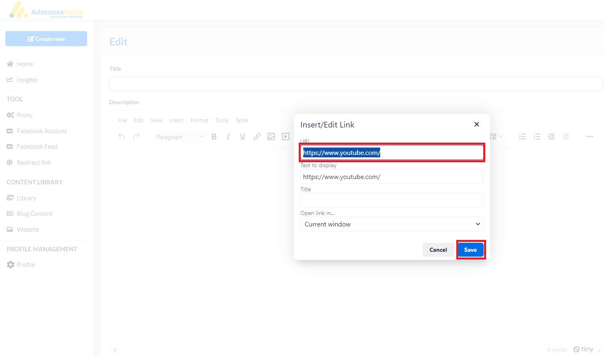Open the Format menu in editor
Image resolution: width=604 pixels, height=356 pixels.
pyautogui.click(x=199, y=120)
